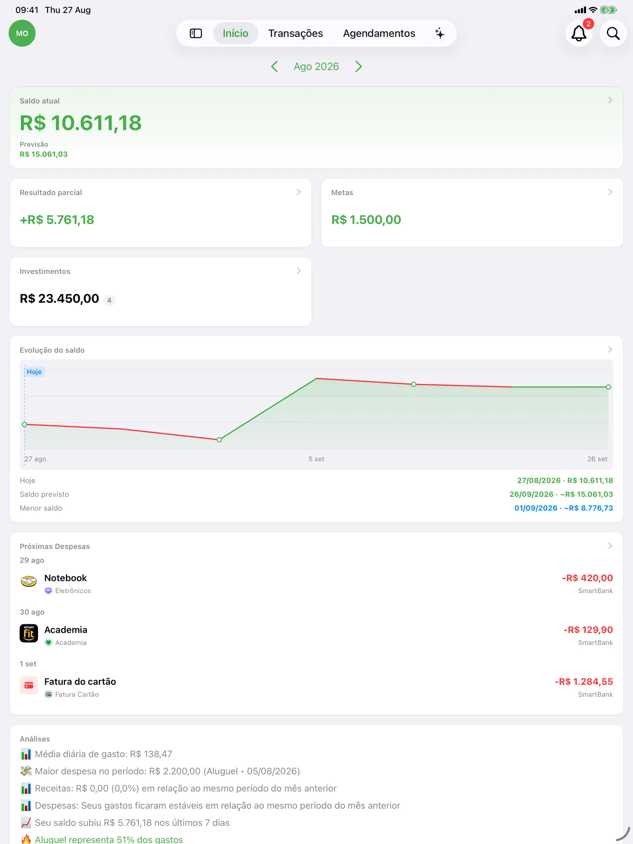Tap the Saldo previsto 26/09/2026 value

pos(561,494)
